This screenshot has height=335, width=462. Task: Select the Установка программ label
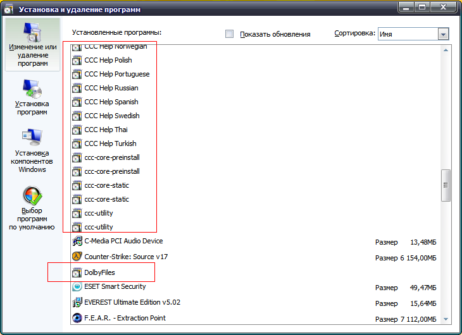tap(32, 108)
